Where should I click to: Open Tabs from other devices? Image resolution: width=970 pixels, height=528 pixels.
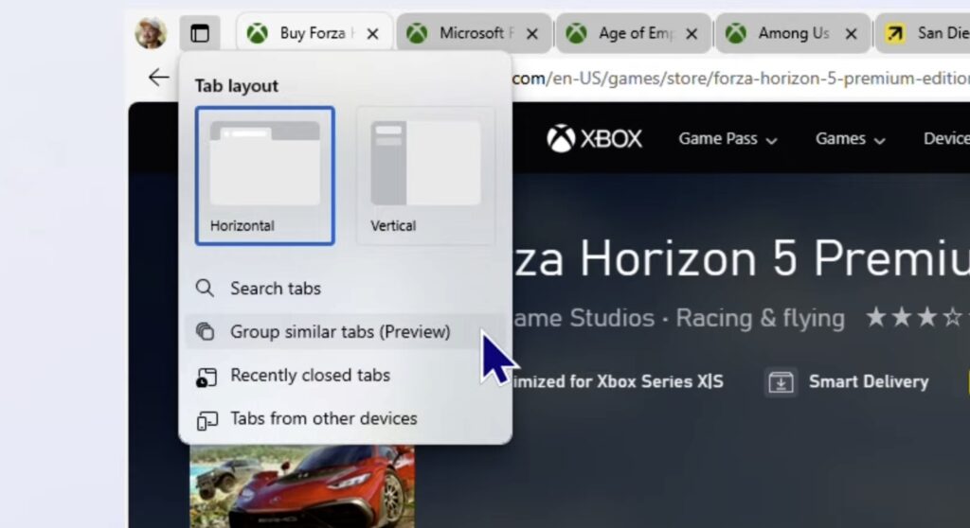coord(345,418)
